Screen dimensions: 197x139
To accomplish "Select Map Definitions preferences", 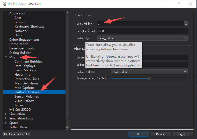I will coord(26,83).
